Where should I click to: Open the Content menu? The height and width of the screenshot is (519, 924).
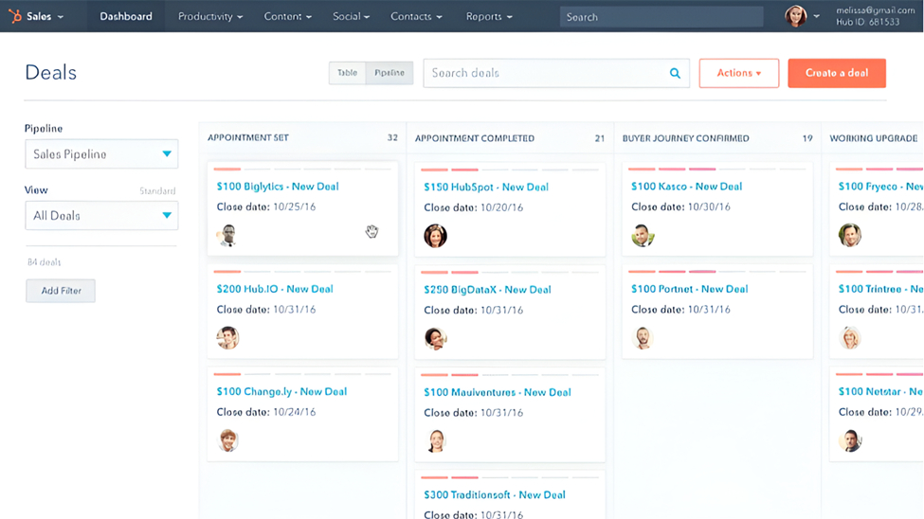[287, 16]
